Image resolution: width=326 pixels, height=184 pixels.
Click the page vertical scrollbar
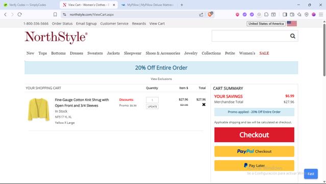coord(324,50)
